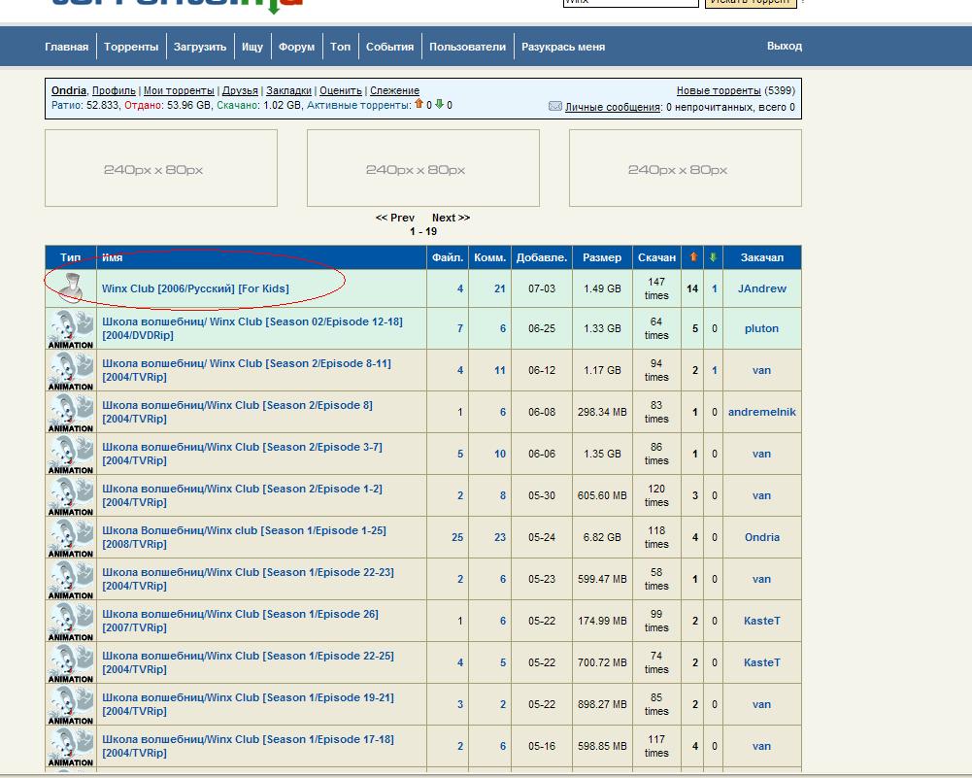Screen dimensions: 972x778
Task: Open torrent Winx Club [Season 1/Episode 26]
Action: (x=241, y=621)
